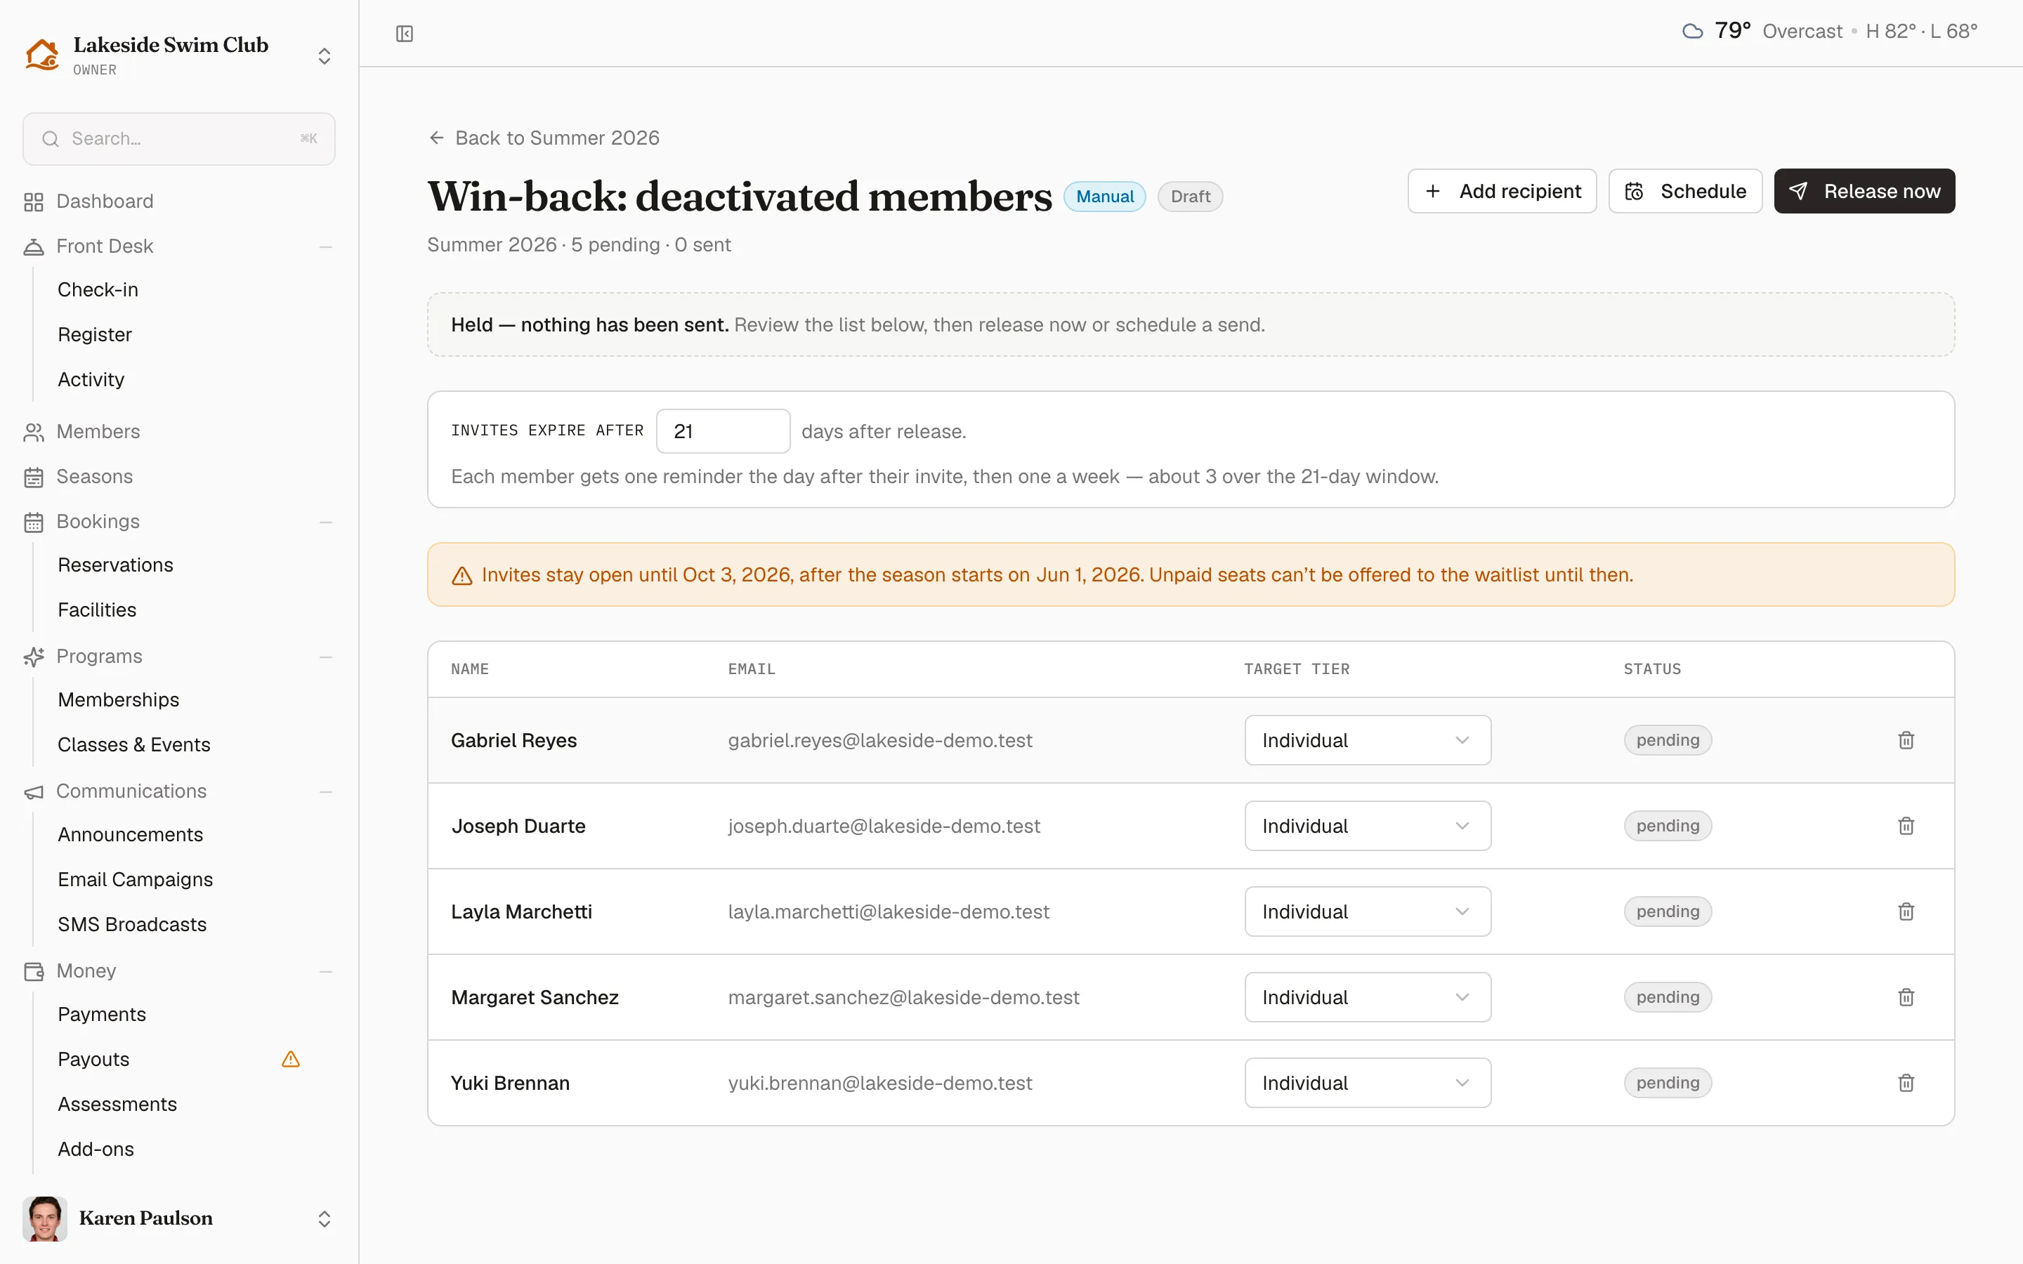2023x1264 pixels.
Task: Navigate to Reservations
Action: click(115, 565)
